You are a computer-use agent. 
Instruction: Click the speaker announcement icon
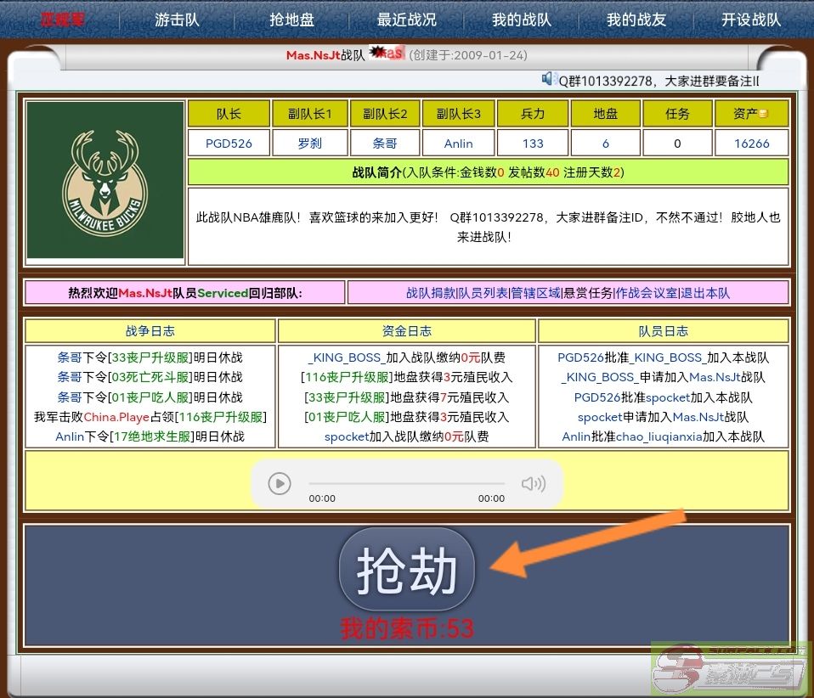(549, 79)
